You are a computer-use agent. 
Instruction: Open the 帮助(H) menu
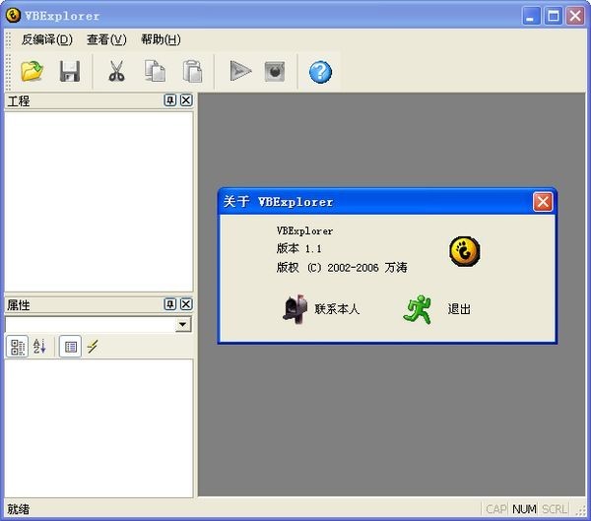(161, 39)
